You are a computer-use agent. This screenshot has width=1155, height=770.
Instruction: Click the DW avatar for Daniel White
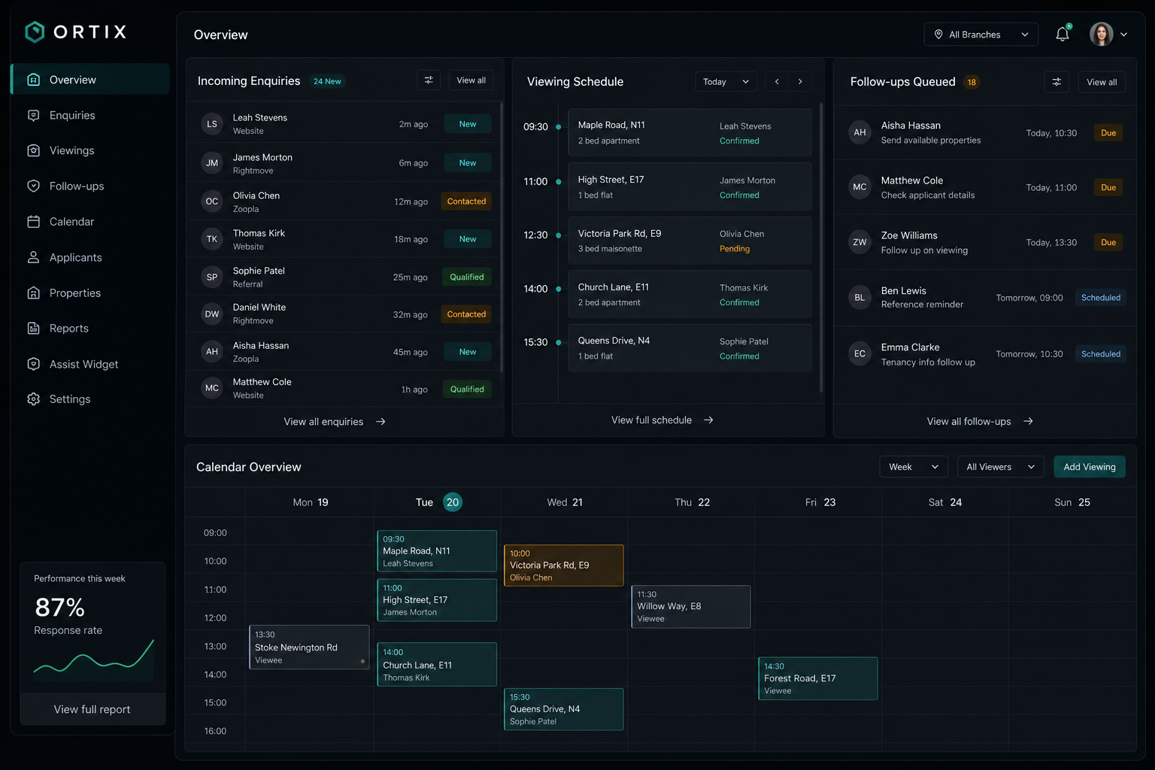tap(212, 314)
